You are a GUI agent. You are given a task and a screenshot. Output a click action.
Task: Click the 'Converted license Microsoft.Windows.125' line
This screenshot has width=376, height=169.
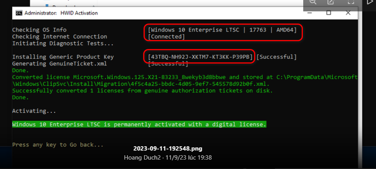click(x=185, y=77)
